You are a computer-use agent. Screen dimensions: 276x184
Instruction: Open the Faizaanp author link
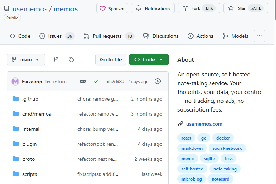click(32, 82)
